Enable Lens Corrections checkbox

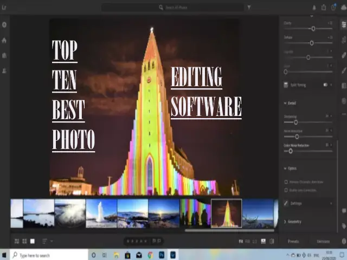coord(286,190)
